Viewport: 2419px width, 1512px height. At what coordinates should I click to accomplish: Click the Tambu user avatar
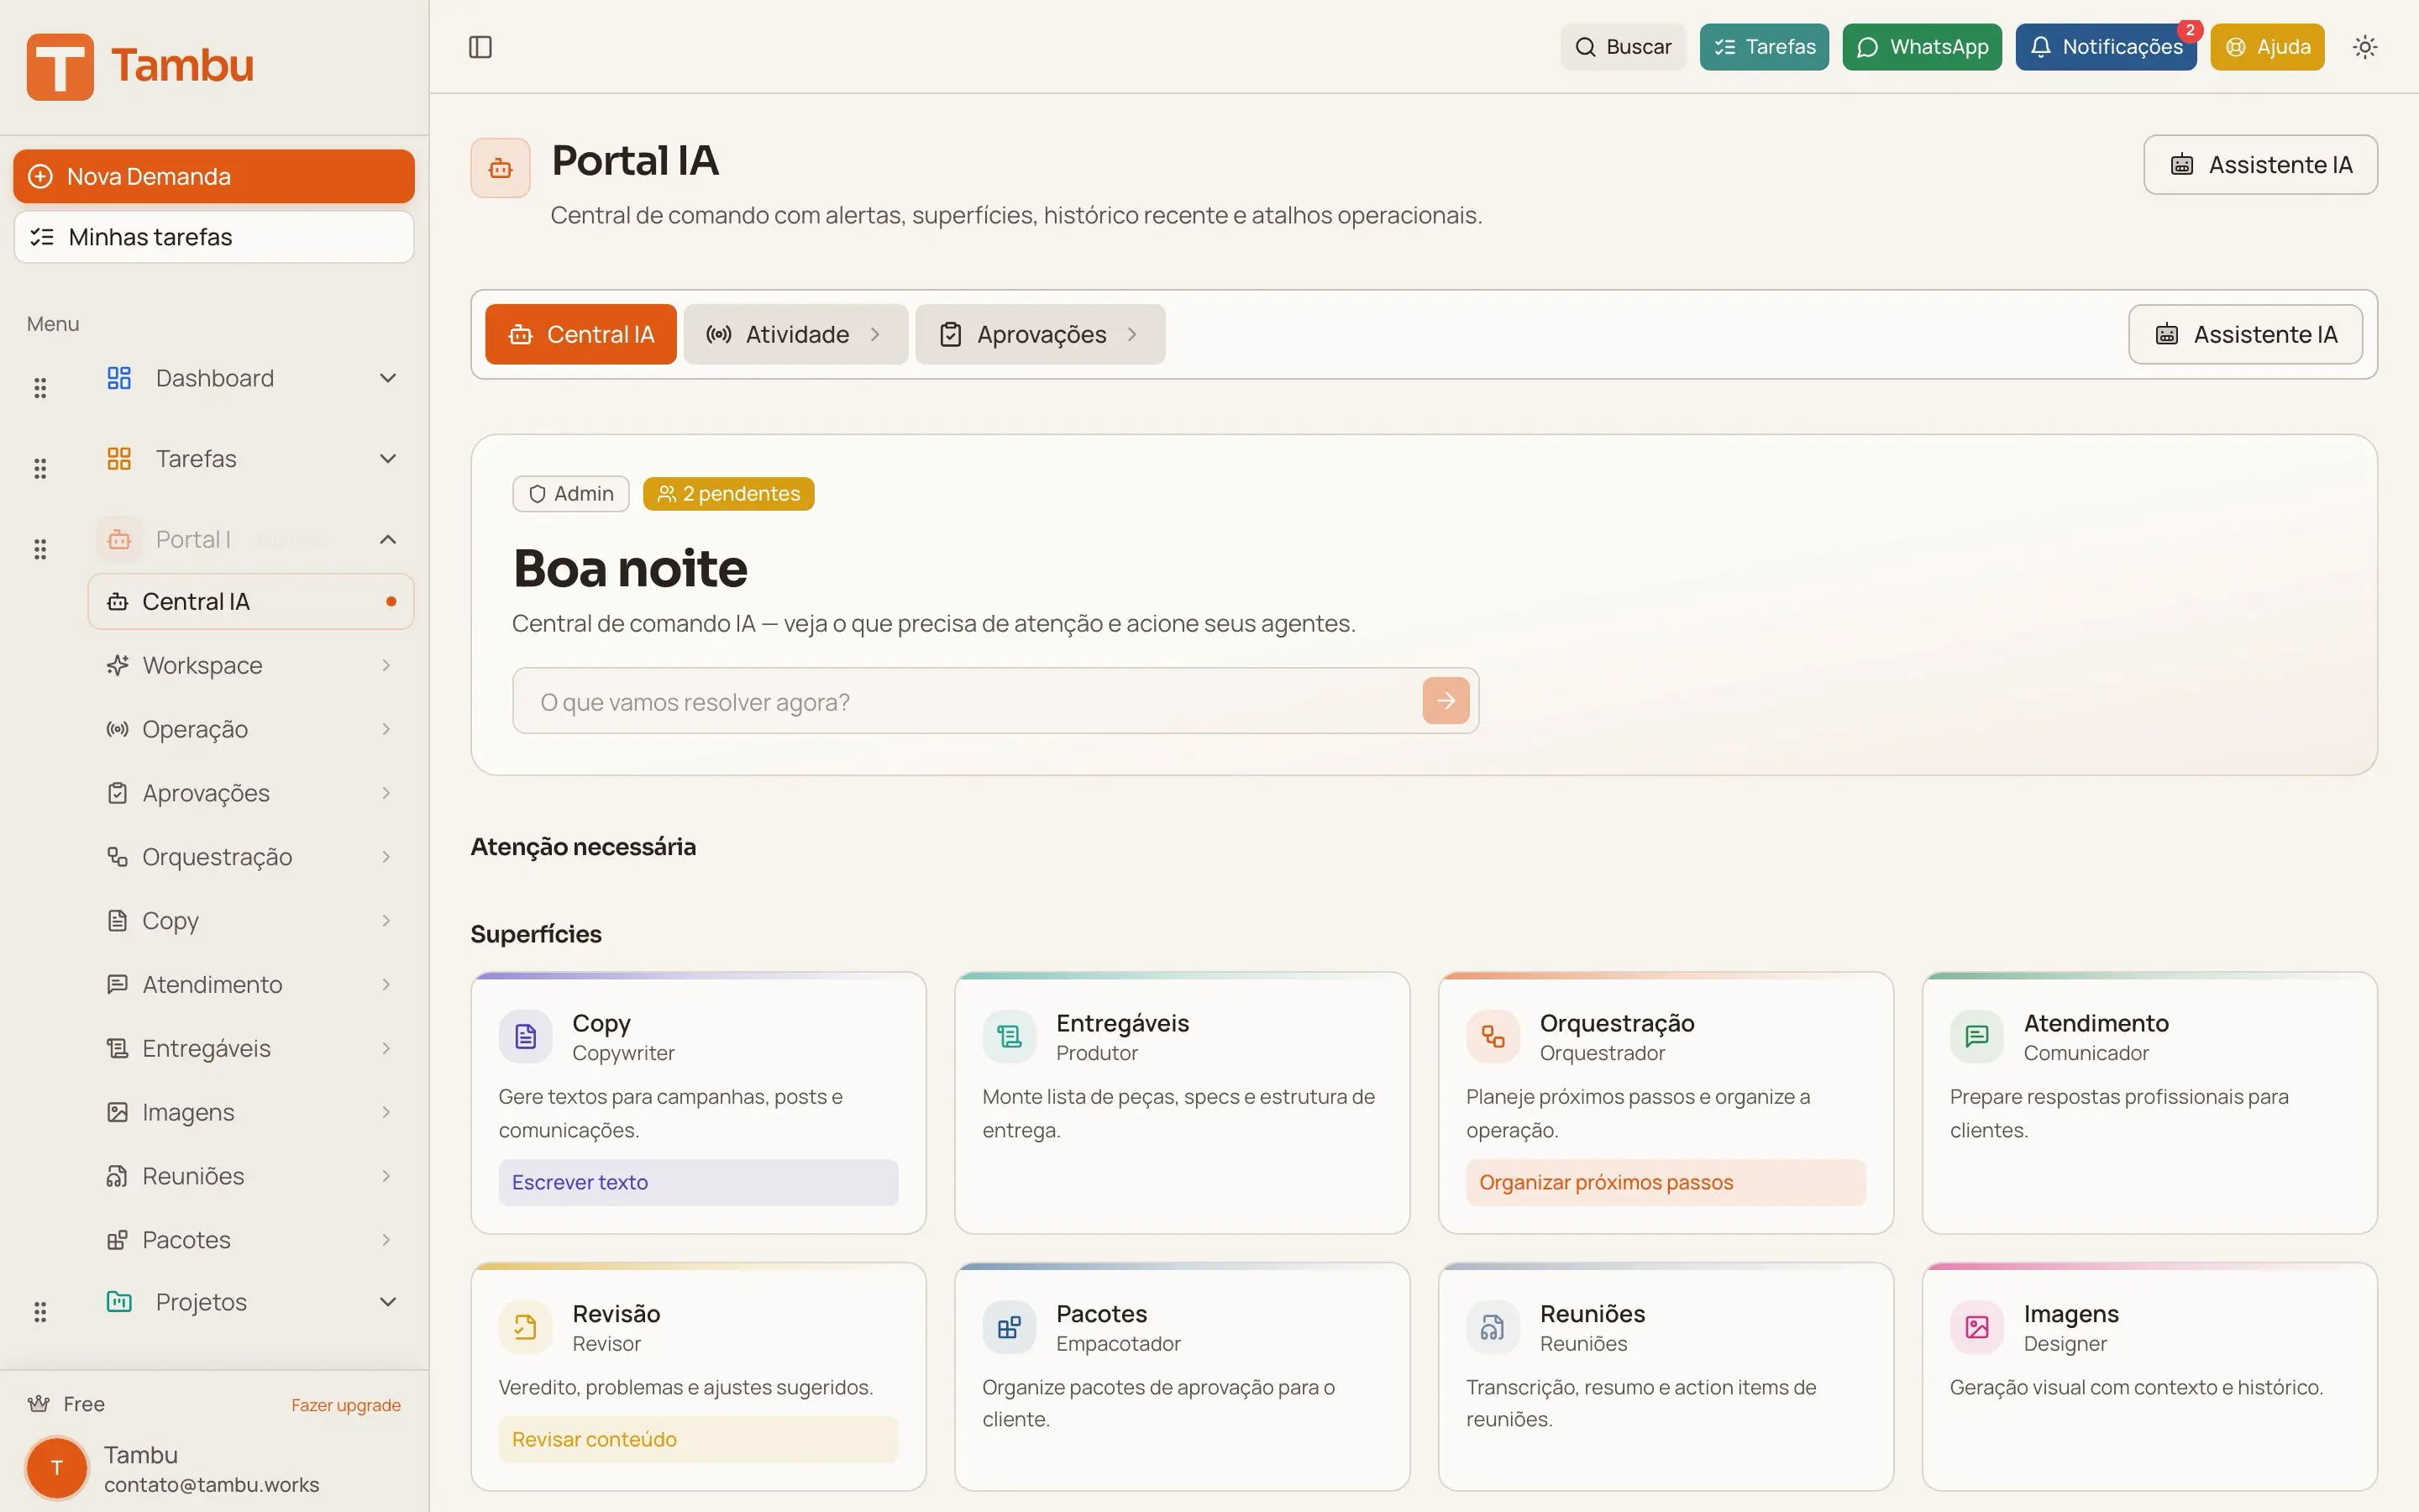[x=57, y=1467]
